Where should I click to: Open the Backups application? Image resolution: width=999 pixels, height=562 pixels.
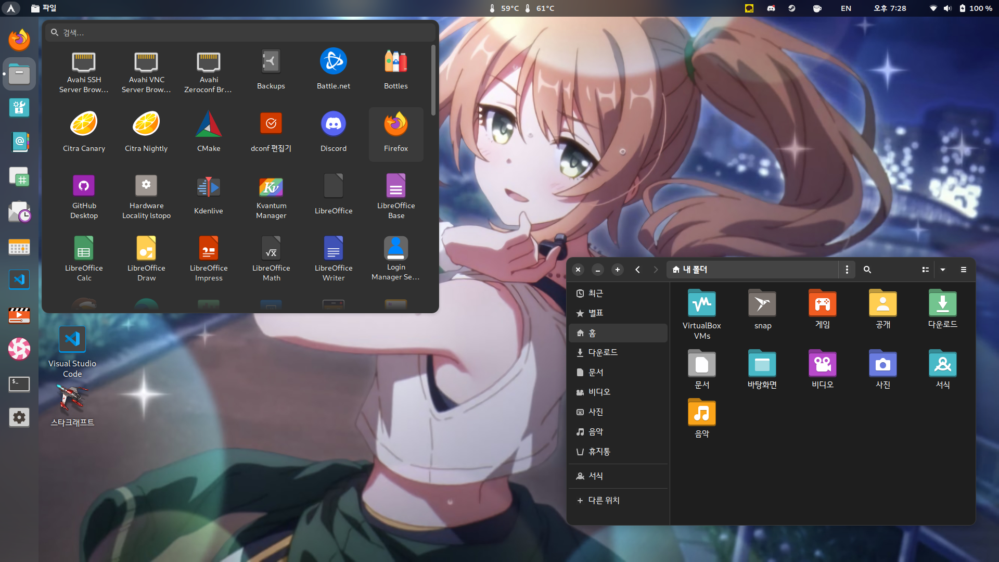(271, 72)
